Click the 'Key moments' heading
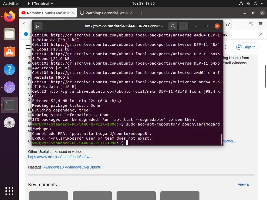Screen dimensions: 267x200 click(43, 185)
